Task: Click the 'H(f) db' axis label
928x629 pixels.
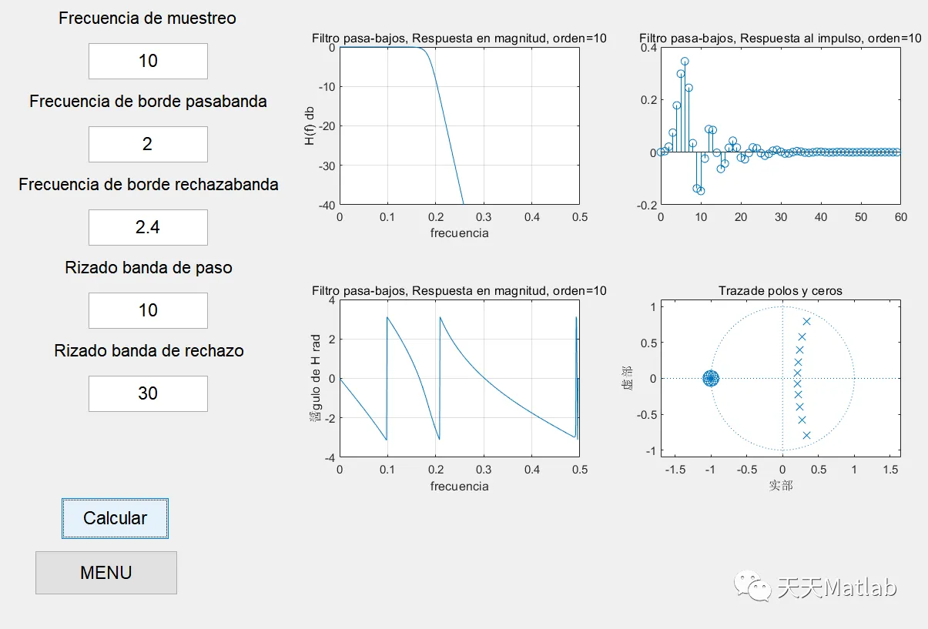Action: click(310, 125)
